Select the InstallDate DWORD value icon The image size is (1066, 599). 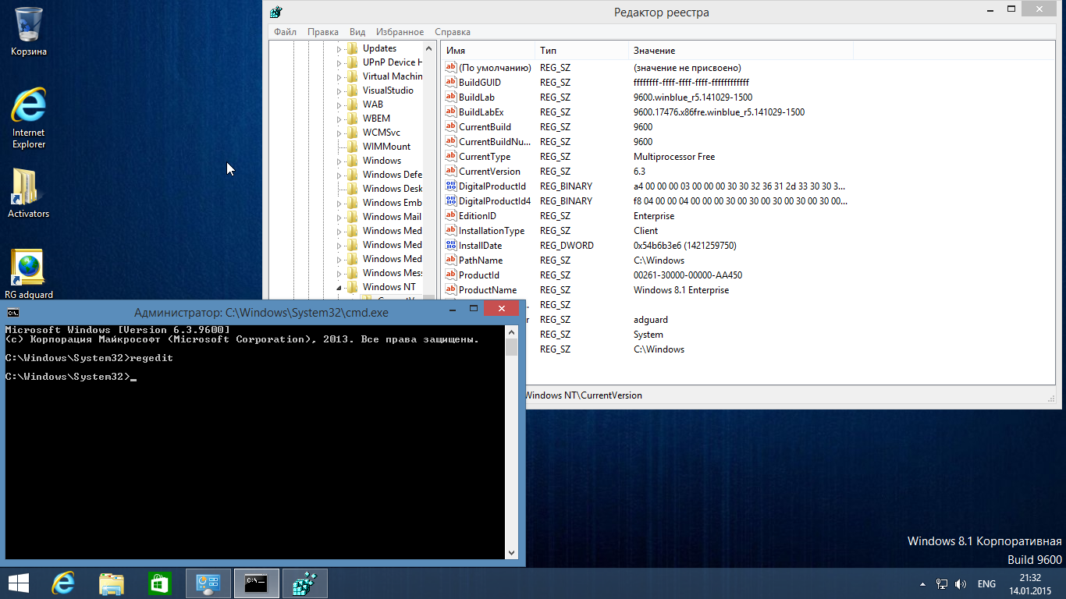coord(450,245)
